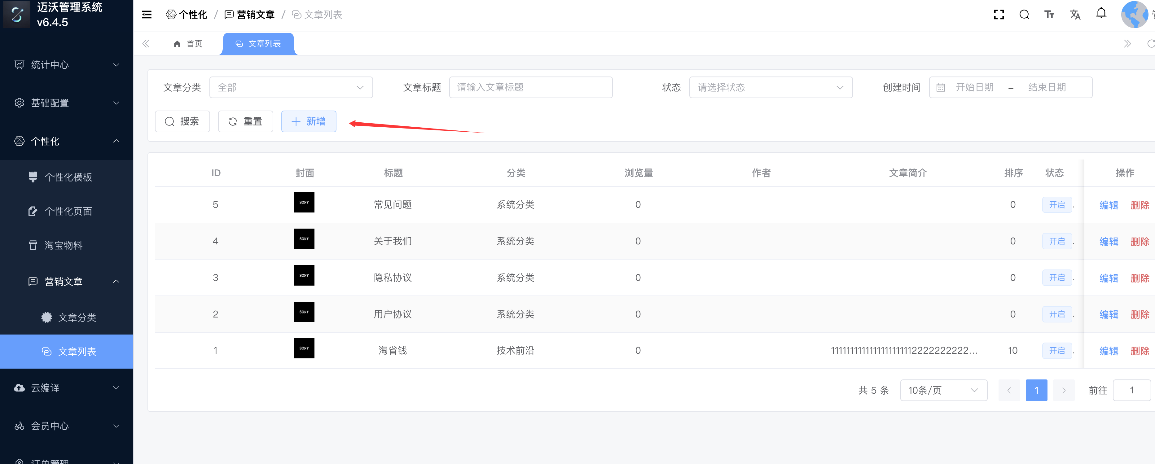Click the 请输入文章标题 input field
The width and height of the screenshot is (1155, 464).
(530, 87)
